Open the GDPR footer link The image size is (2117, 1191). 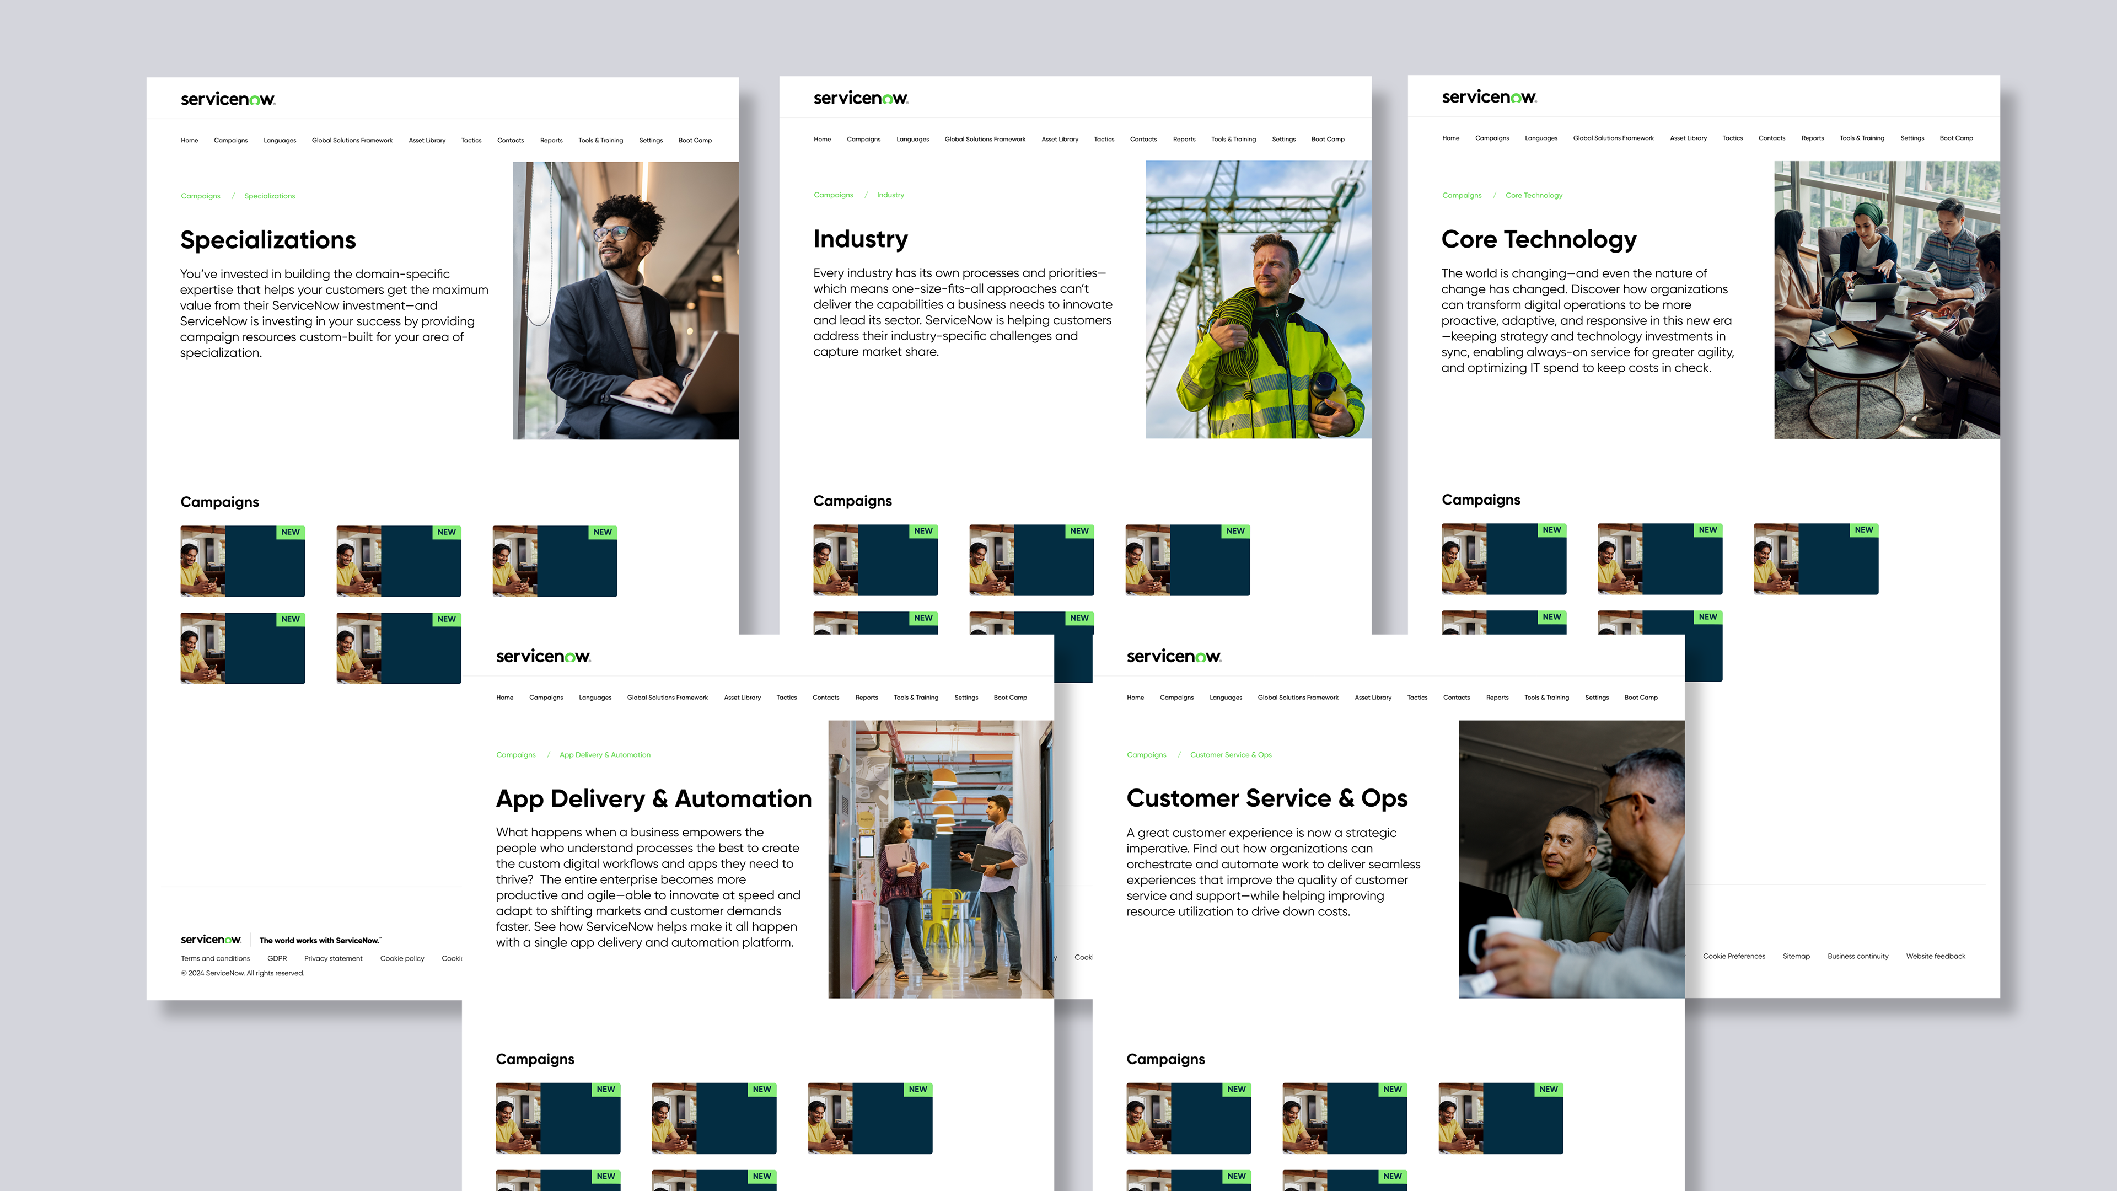(x=277, y=958)
